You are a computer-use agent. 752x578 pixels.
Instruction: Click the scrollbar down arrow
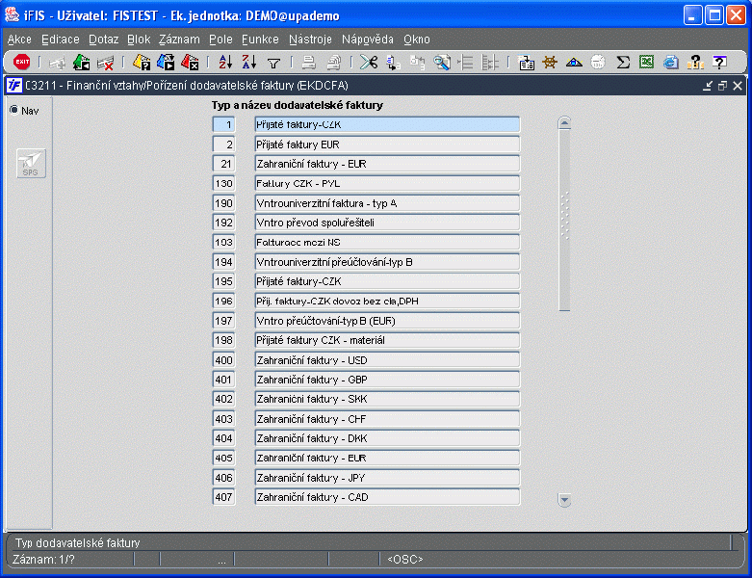564,500
